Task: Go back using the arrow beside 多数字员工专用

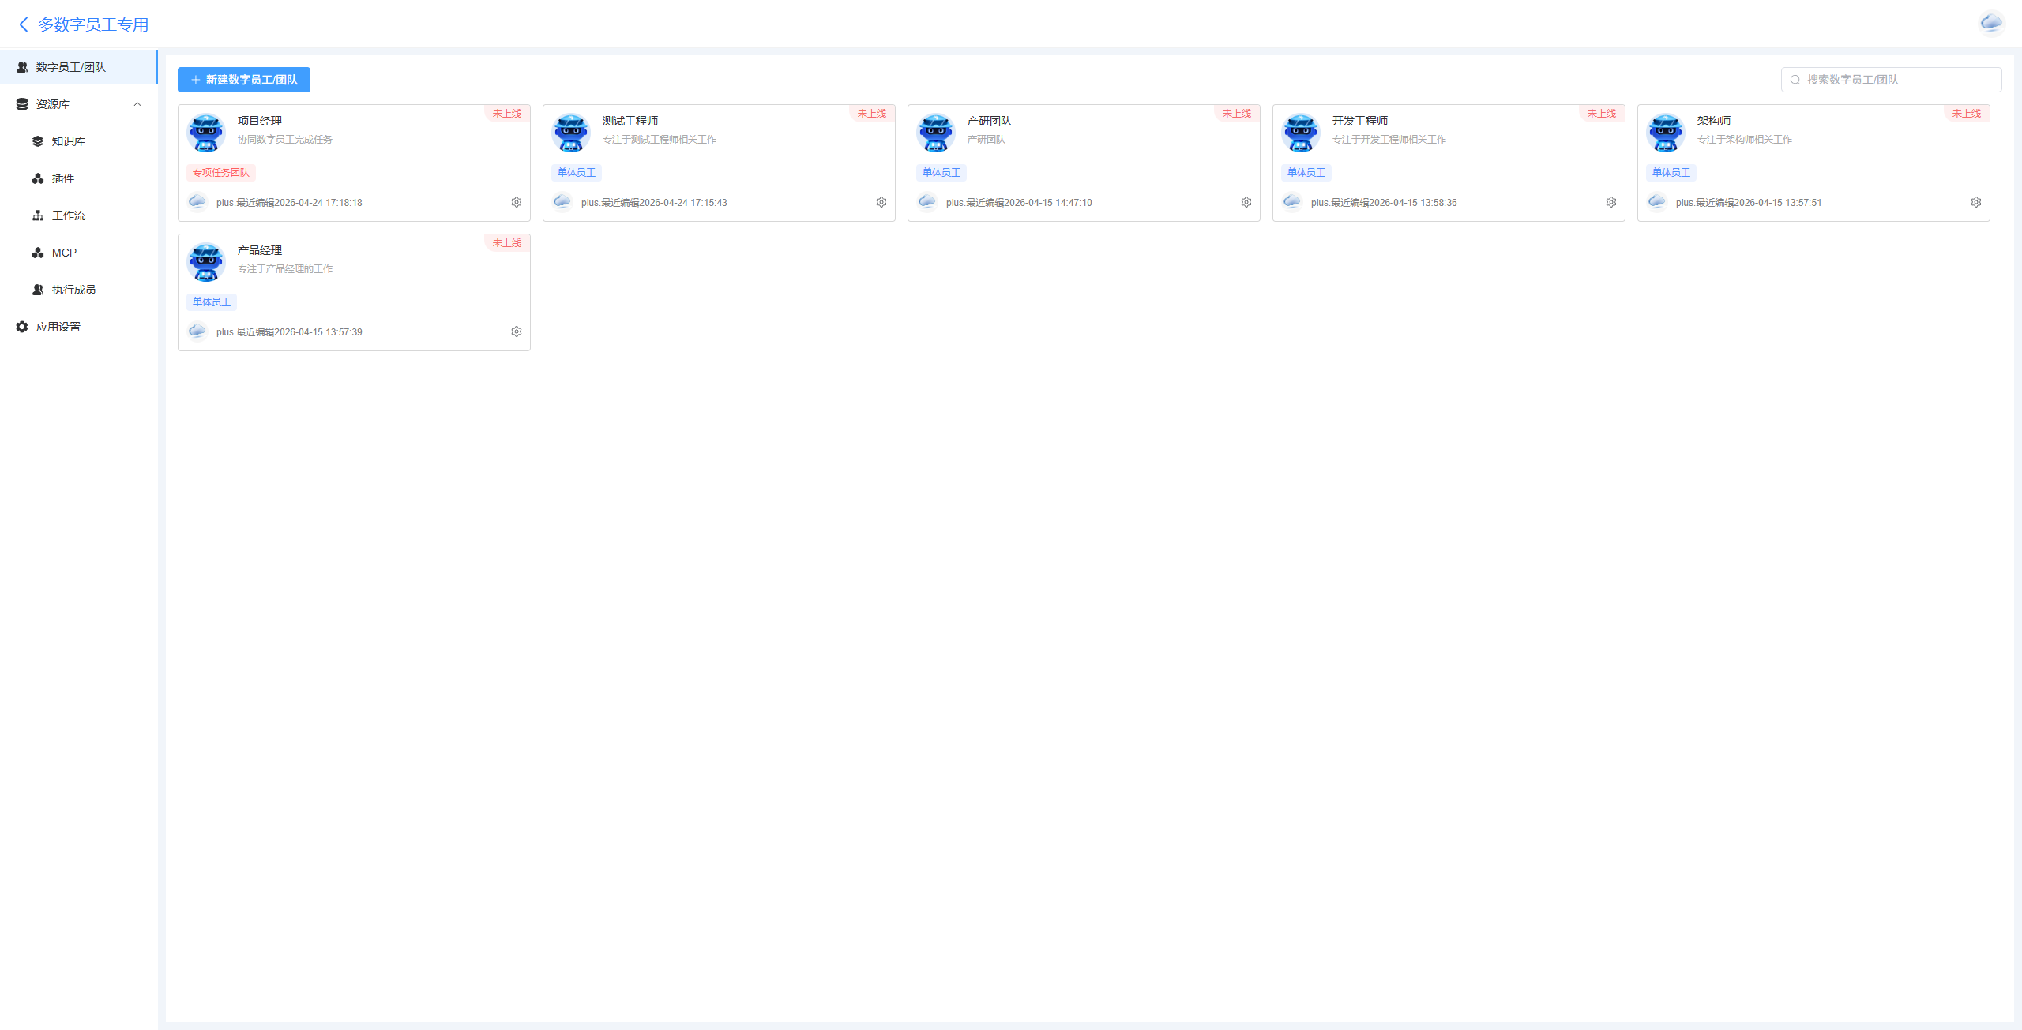Action: point(24,24)
